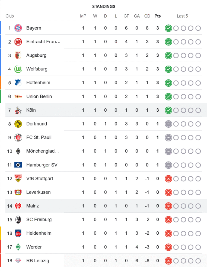Click the Mönchengladbach truncated team name
Viewport: 207px width, 271px height.
(43, 151)
